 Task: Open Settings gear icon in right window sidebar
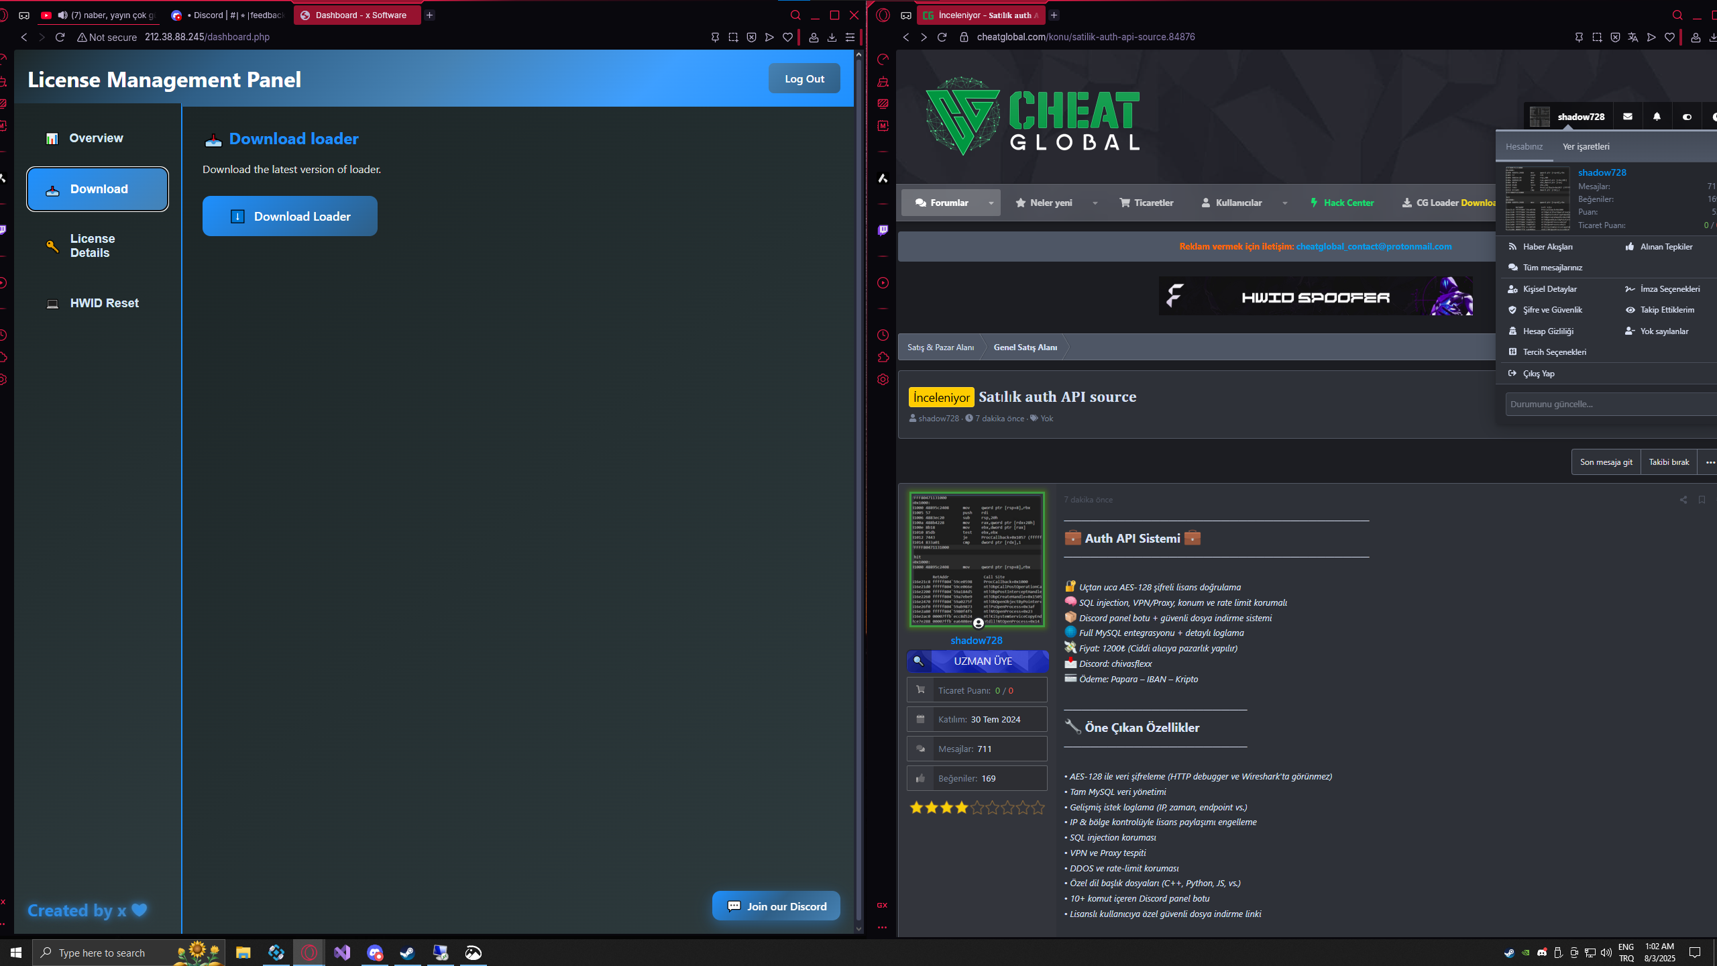tap(883, 379)
